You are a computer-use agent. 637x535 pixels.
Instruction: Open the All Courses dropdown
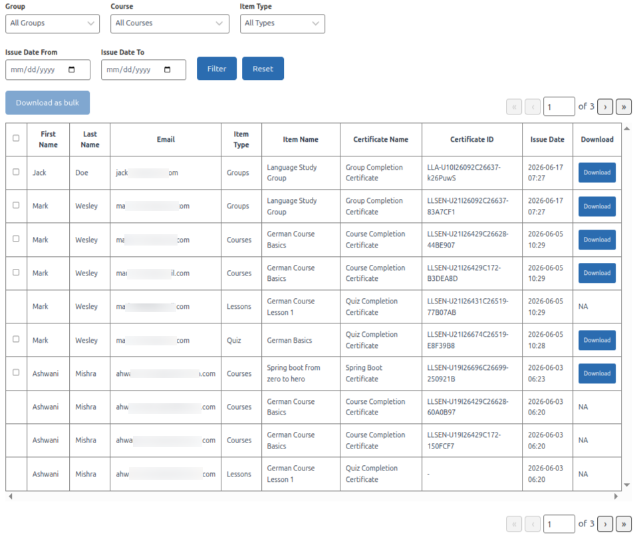(x=170, y=23)
